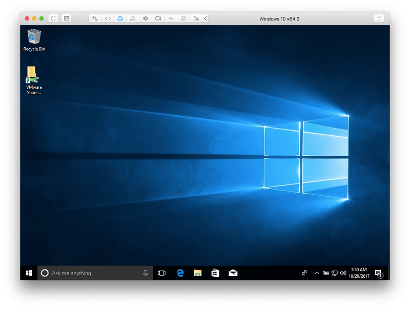The width and height of the screenshot is (410, 309).
Task: Open virtual machine settings wrench icon
Action: click(95, 18)
